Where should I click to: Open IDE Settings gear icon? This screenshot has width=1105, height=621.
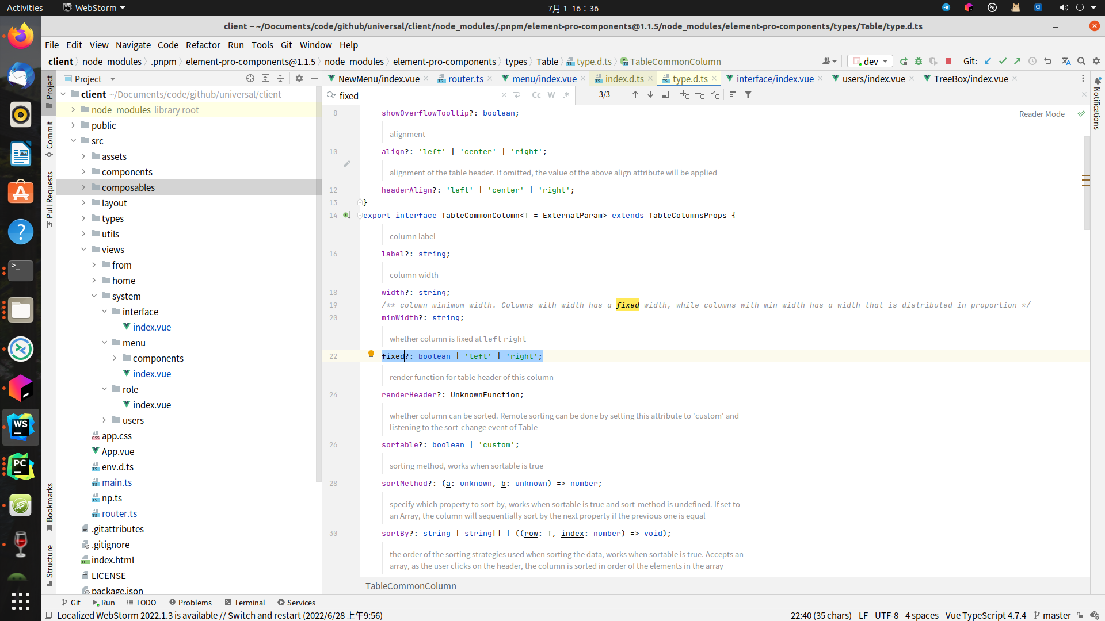coord(1096,61)
